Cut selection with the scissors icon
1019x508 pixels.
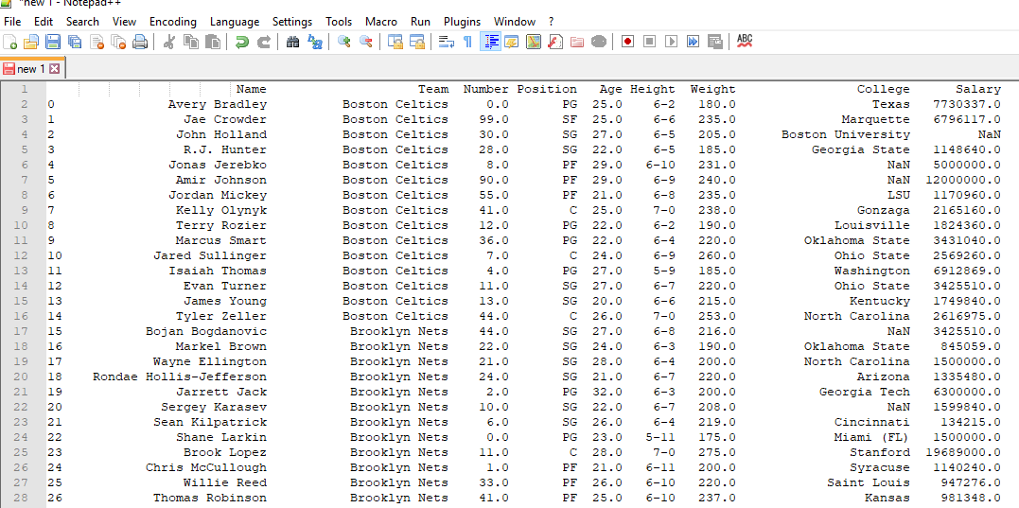[x=169, y=43]
